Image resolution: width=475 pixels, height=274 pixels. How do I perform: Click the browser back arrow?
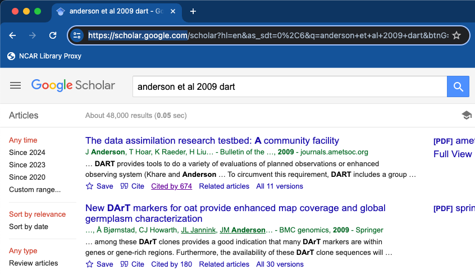tap(13, 35)
